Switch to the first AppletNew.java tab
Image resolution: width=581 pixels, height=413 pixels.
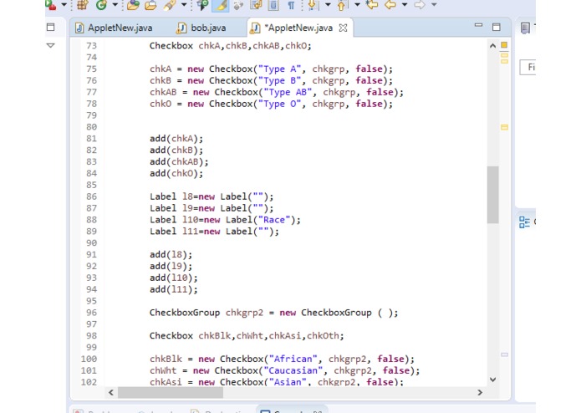point(114,28)
